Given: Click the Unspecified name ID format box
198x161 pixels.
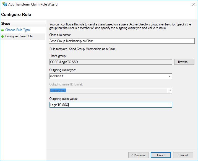Looking at the screenshot, I should (111, 91).
